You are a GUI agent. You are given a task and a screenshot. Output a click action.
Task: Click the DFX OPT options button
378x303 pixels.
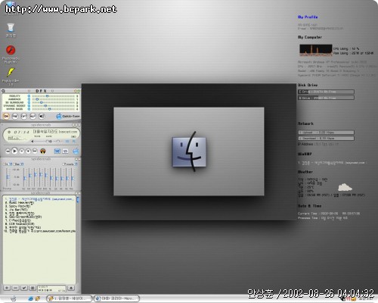tap(24, 116)
